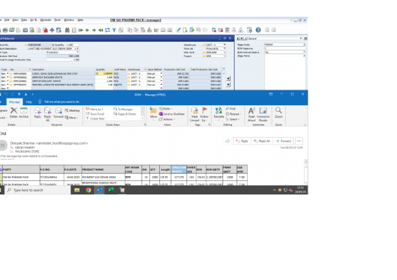Click the Windows taskbar search box
This screenshot has height=280, width=397.
pyautogui.click(x=38, y=190)
